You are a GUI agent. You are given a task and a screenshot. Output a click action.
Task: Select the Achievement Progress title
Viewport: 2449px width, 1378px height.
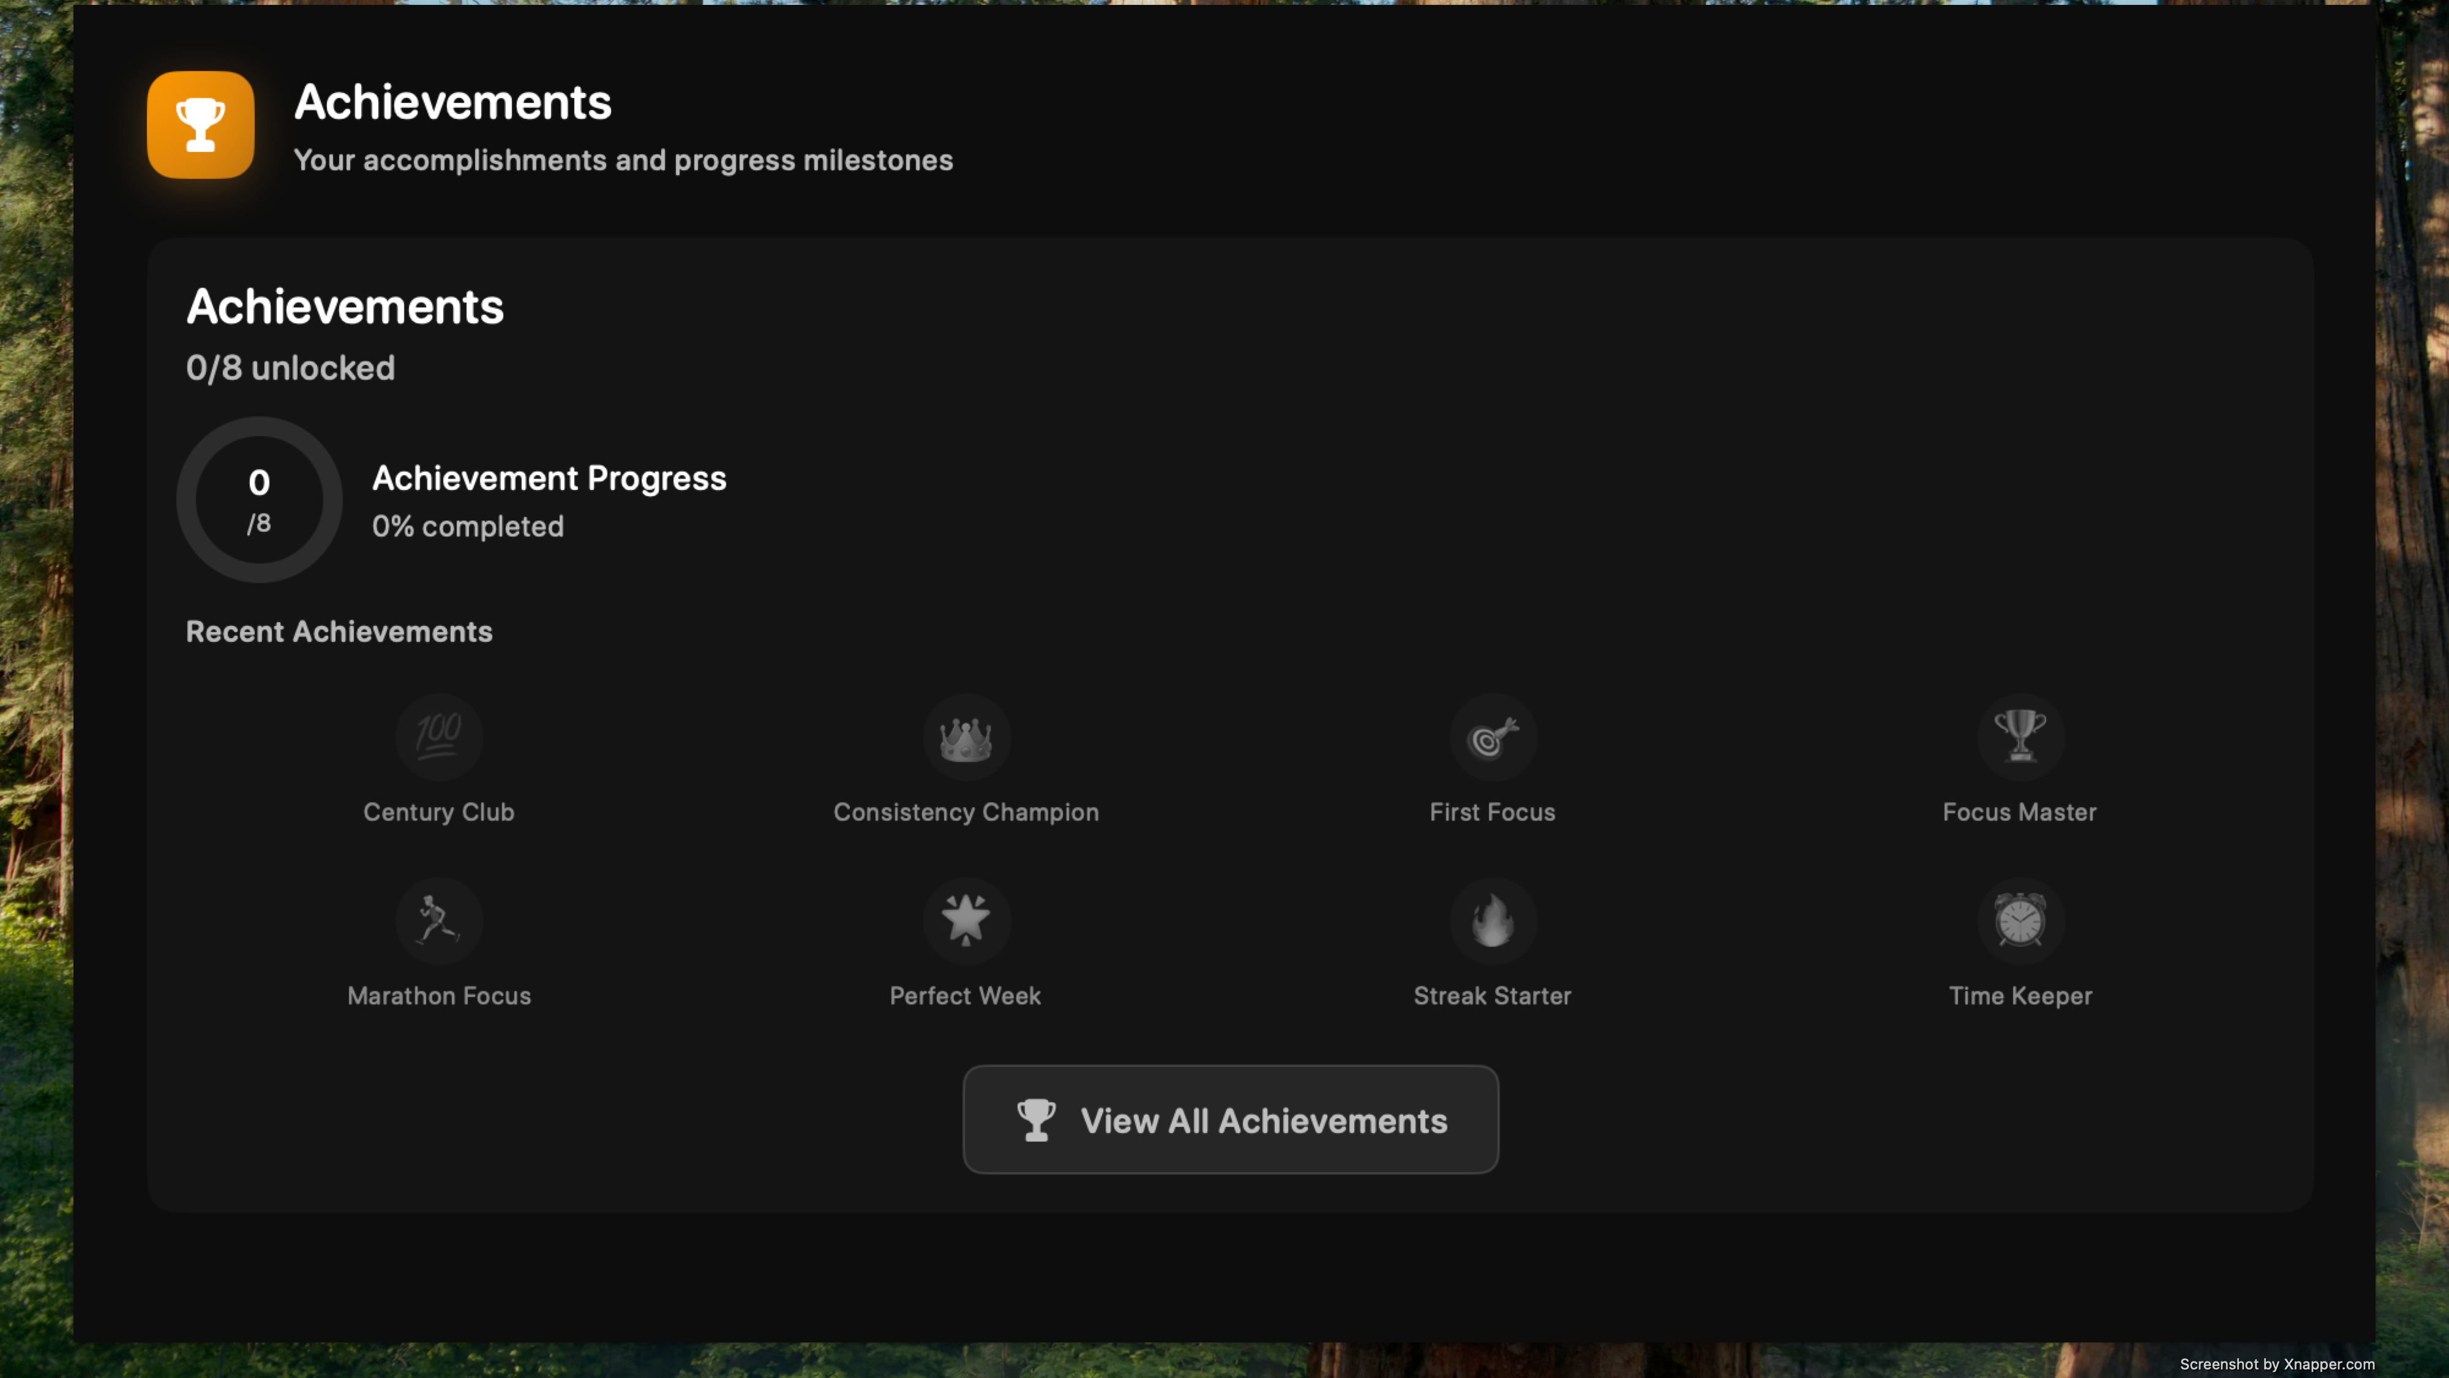point(549,478)
